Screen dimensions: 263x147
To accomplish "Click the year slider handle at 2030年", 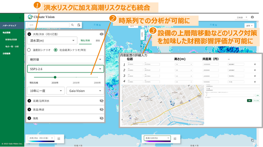I will [x=55, y=77].
